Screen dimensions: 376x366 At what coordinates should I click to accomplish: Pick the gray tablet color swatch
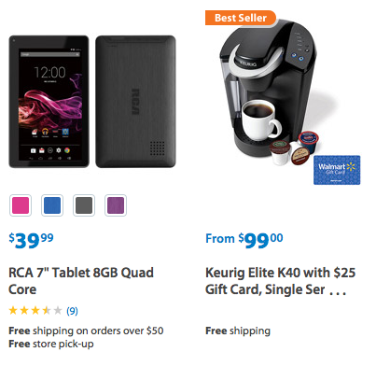click(x=84, y=205)
